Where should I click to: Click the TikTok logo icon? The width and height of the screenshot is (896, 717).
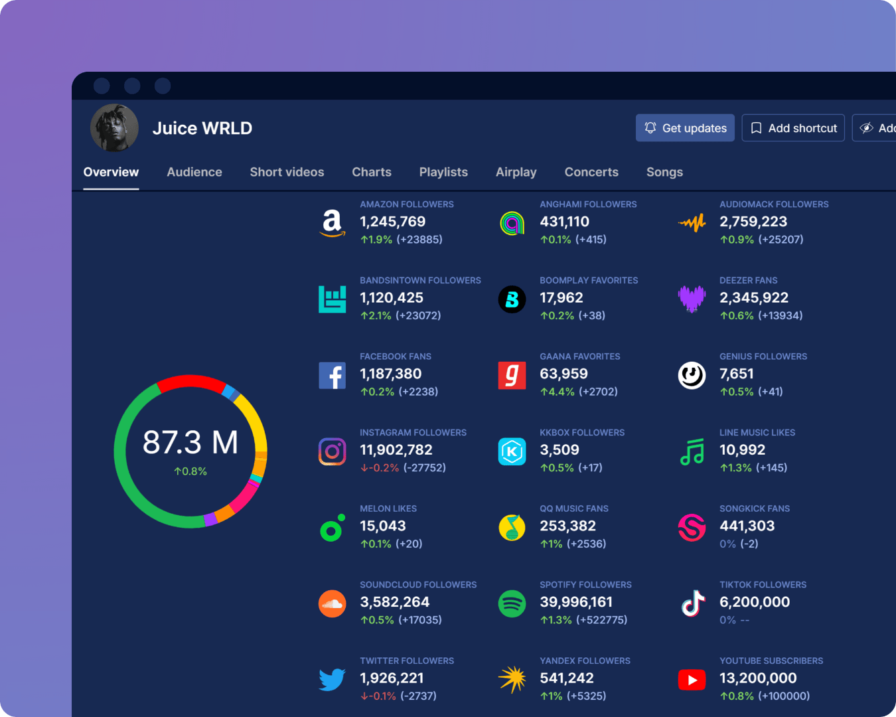pos(693,604)
